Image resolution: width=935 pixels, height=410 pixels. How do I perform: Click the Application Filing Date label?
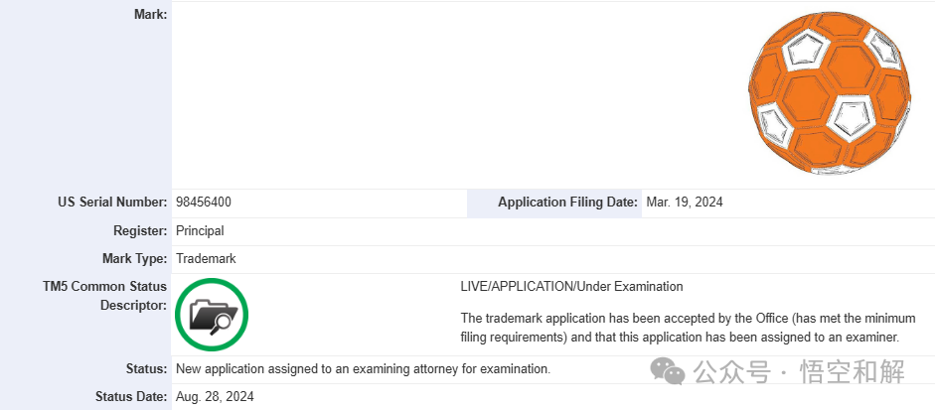point(567,202)
